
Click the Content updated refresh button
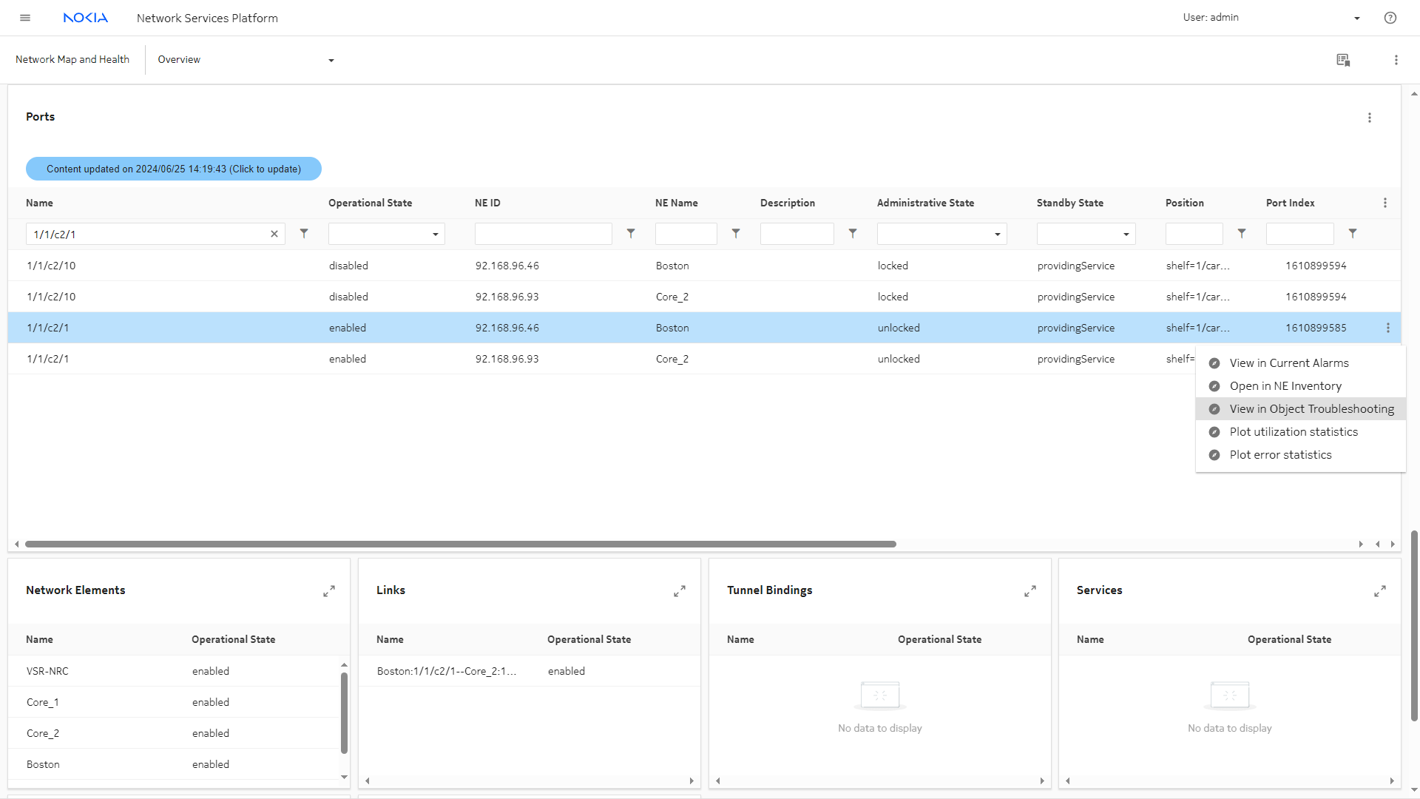pyautogui.click(x=174, y=169)
